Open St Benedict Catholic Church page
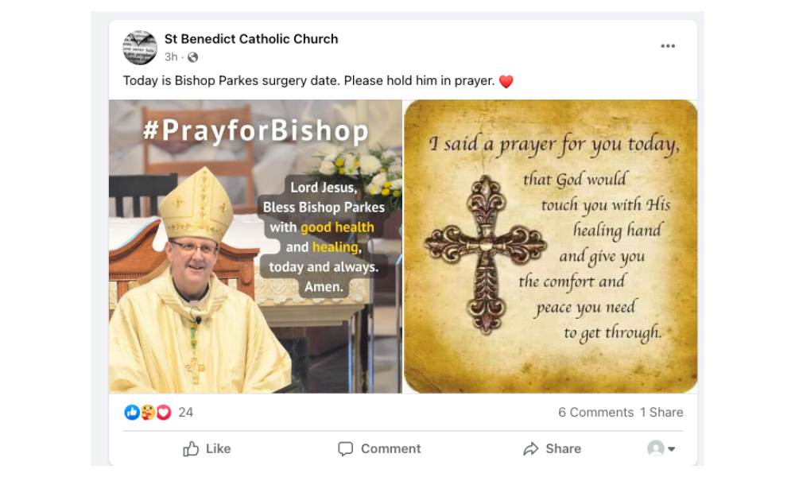The width and height of the screenshot is (795, 477). click(250, 38)
